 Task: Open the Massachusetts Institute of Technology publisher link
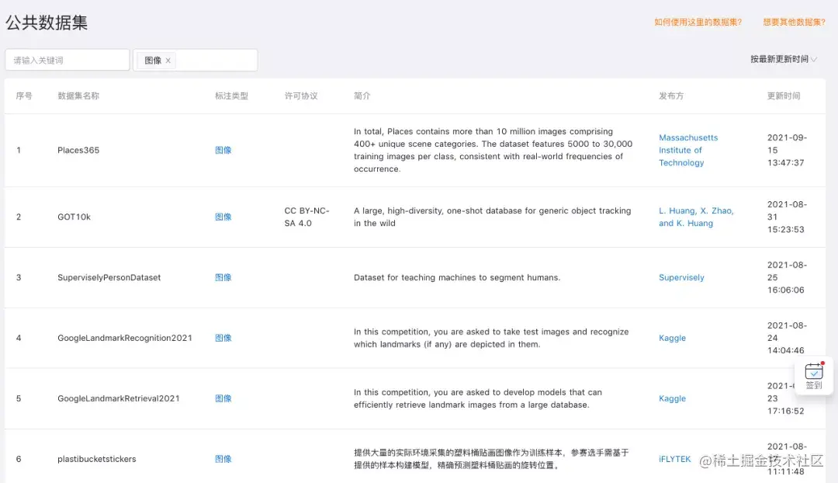coord(687,150)
